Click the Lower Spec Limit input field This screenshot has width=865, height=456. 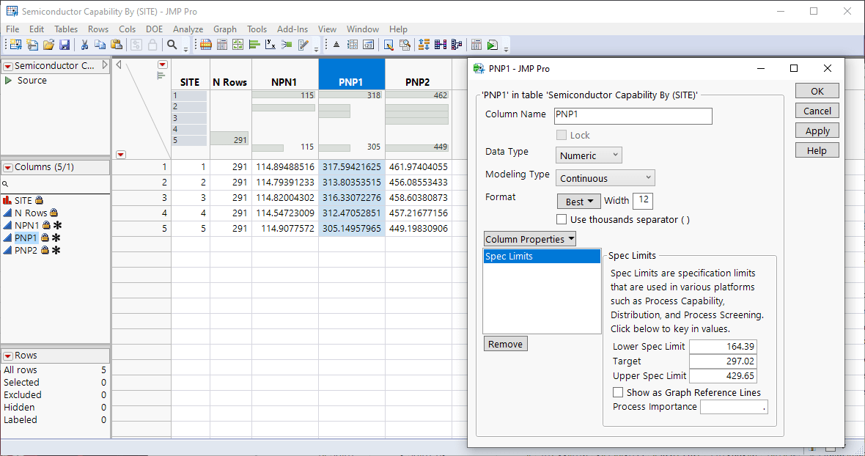[x=723, y=346]
